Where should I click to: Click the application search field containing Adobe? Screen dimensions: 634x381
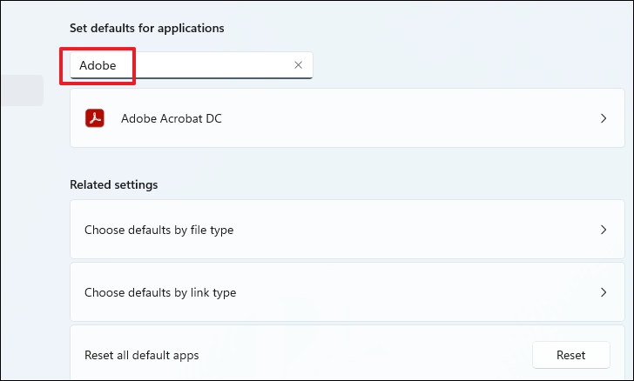192,65
